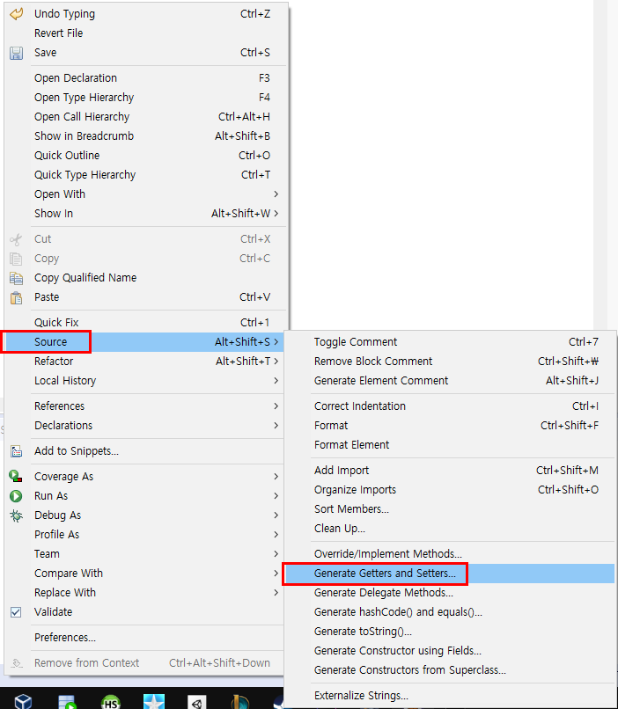Expand the Open With submenu arrow
This screenshot has width=618, height=709.
276,194
